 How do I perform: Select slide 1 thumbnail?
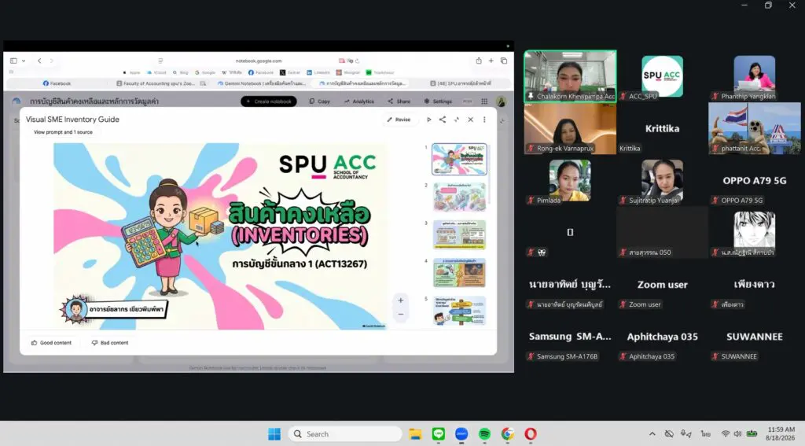click(x=459, y=159)
